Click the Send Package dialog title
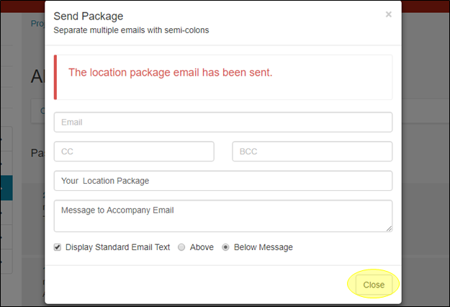450x307 pixels. [89, 16]
